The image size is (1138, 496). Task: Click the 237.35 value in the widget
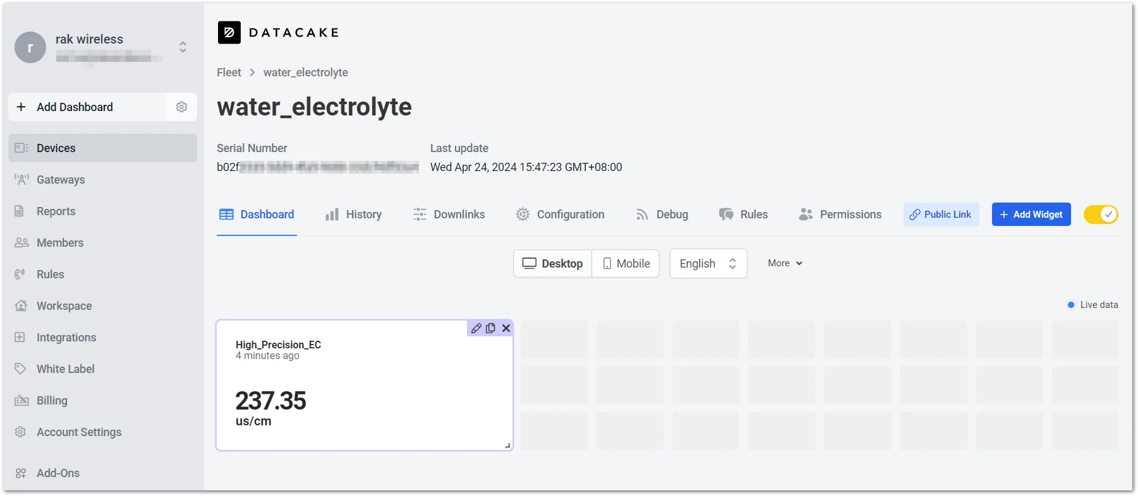(x=270, y=401)
